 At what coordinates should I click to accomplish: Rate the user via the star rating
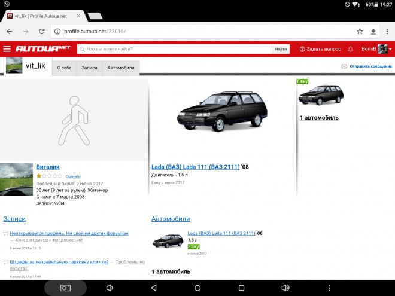tap(50, 176)
